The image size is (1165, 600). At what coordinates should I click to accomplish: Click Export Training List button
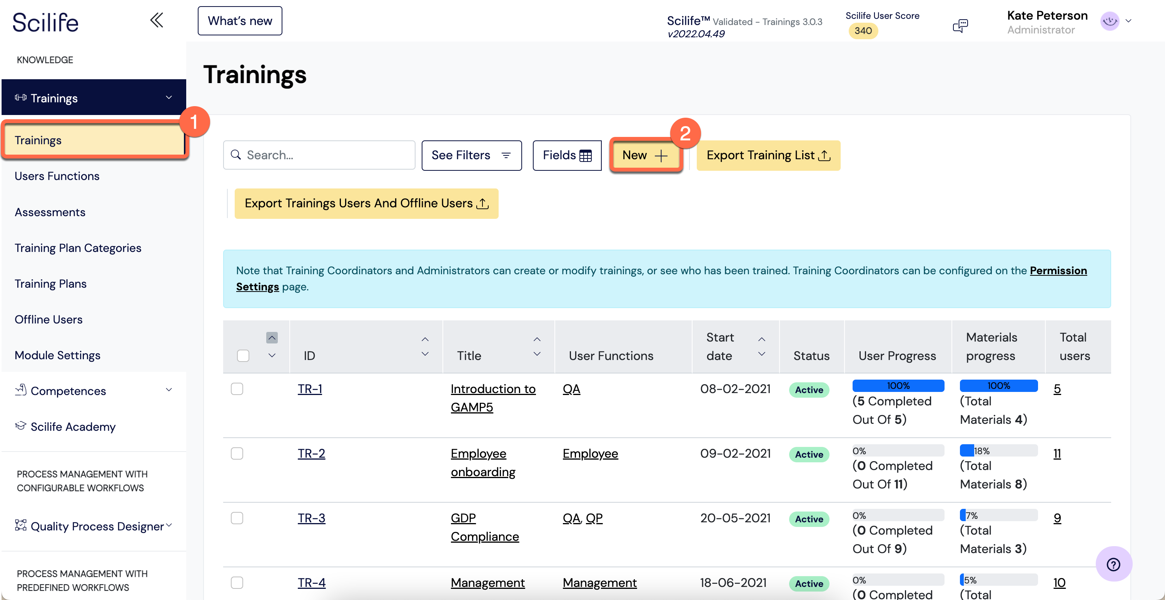point(768,155)
